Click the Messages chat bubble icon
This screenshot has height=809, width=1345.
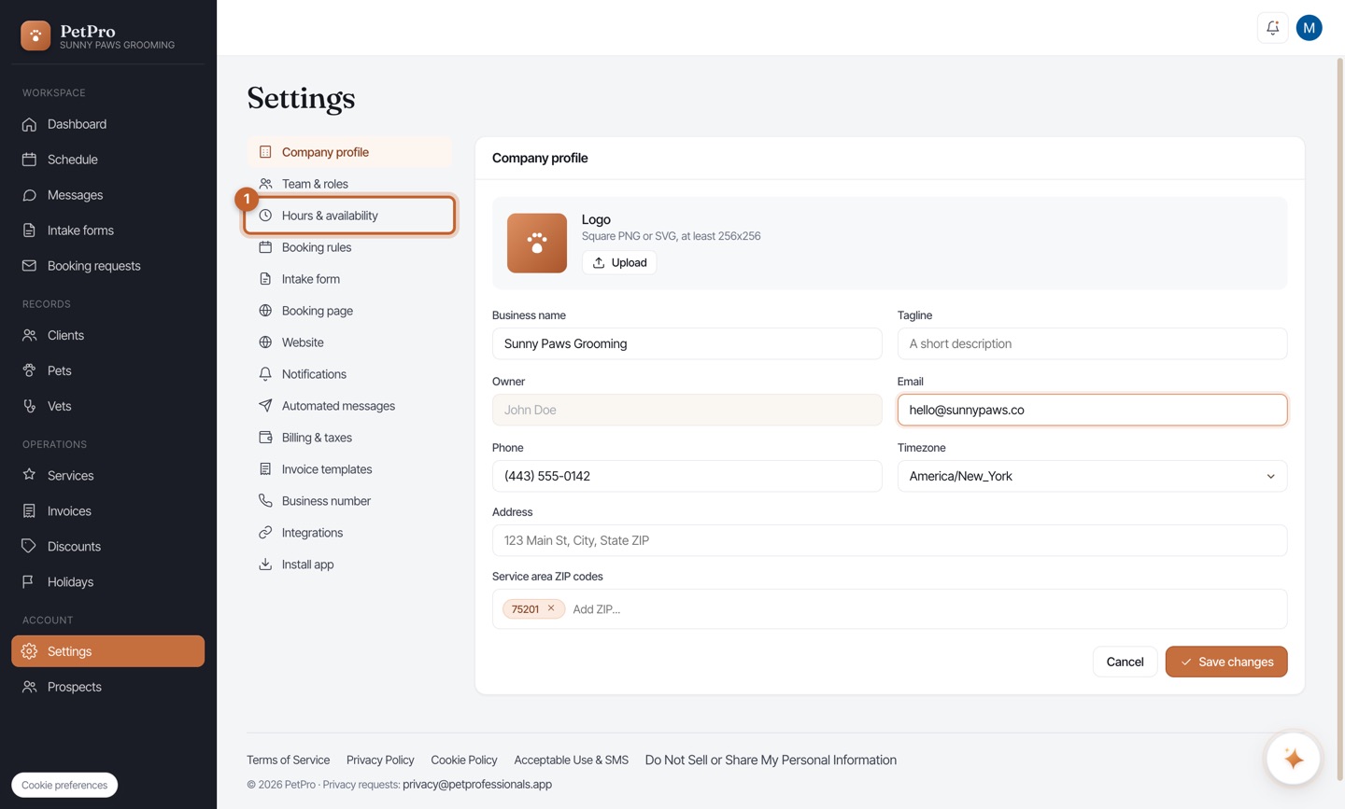click(29, 195)
